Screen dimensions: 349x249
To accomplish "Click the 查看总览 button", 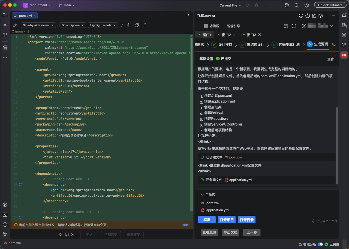I will coord(209,232).
